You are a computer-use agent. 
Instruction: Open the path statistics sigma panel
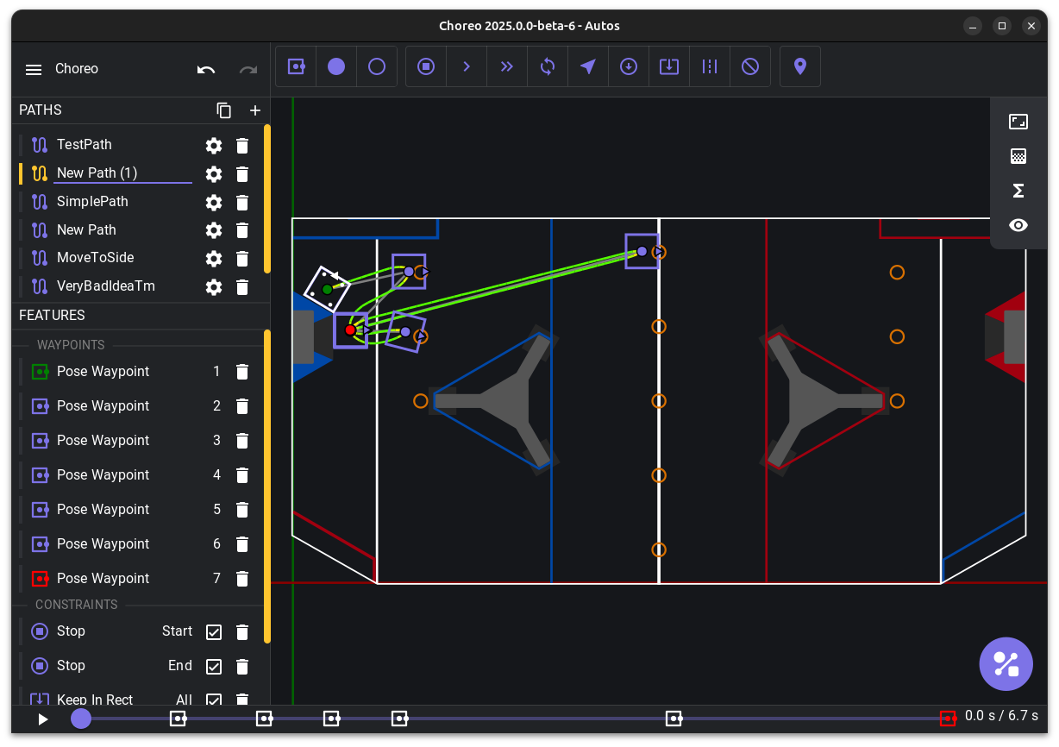[1018, 191]
